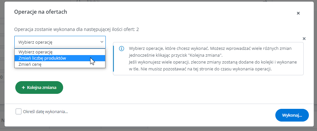Add another change with Kolejna zmiana
The image size is (317, 131).
click(x=39, y=87)
